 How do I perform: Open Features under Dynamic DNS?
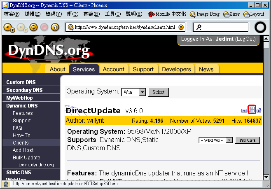pos(23,113)
